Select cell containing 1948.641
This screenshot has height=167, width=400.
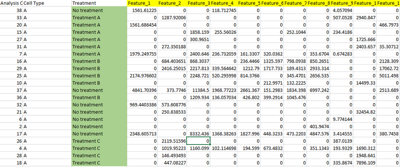pos(365,155)
